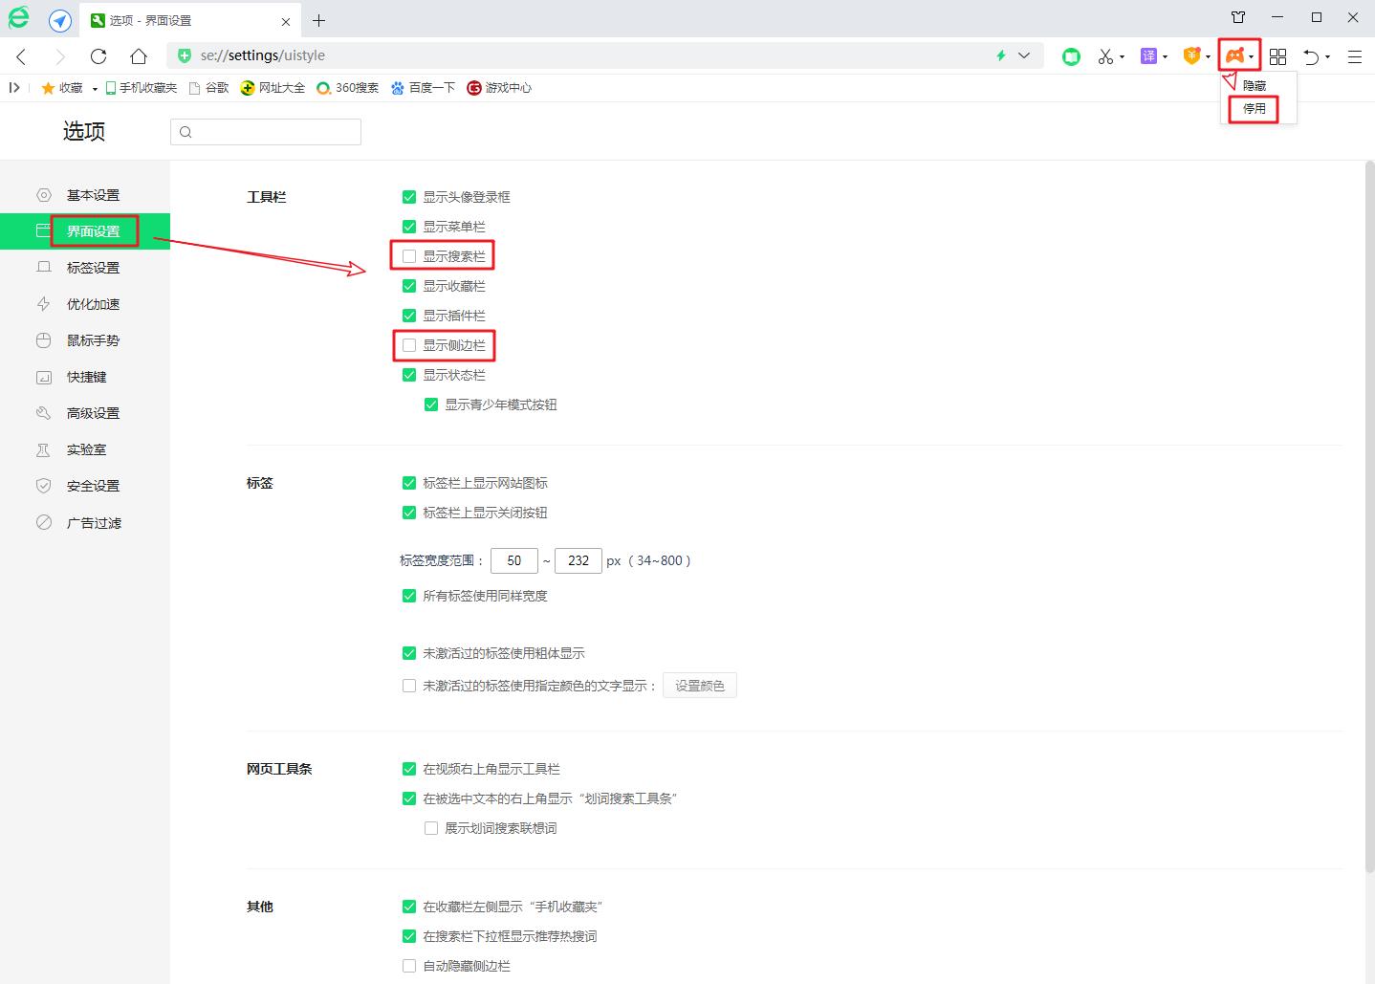Screen dimensions: 1375x984
Task: Expand the translate icon dropdown
Action: [1166, 55]
